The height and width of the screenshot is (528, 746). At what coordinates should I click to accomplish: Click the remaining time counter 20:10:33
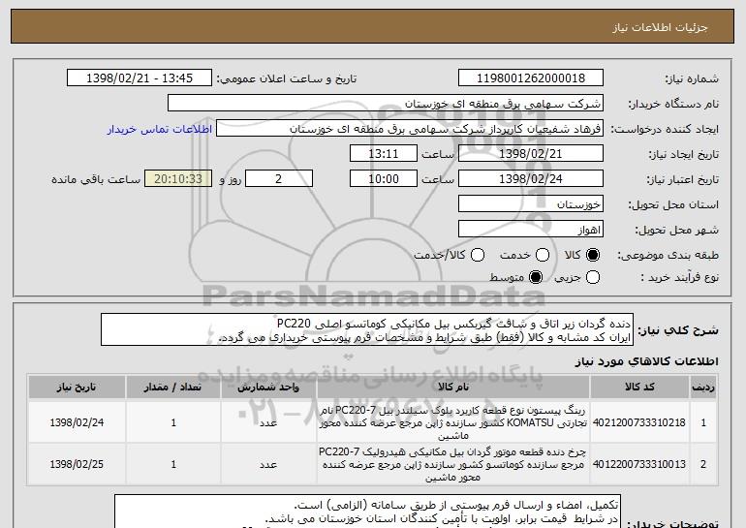pyautogui.click(x=178, y=179)
